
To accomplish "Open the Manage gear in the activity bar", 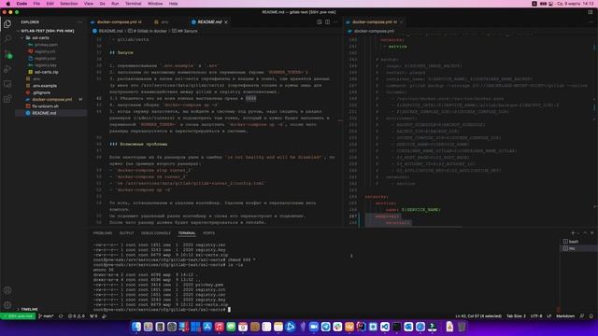I will (x=7, y=305).
